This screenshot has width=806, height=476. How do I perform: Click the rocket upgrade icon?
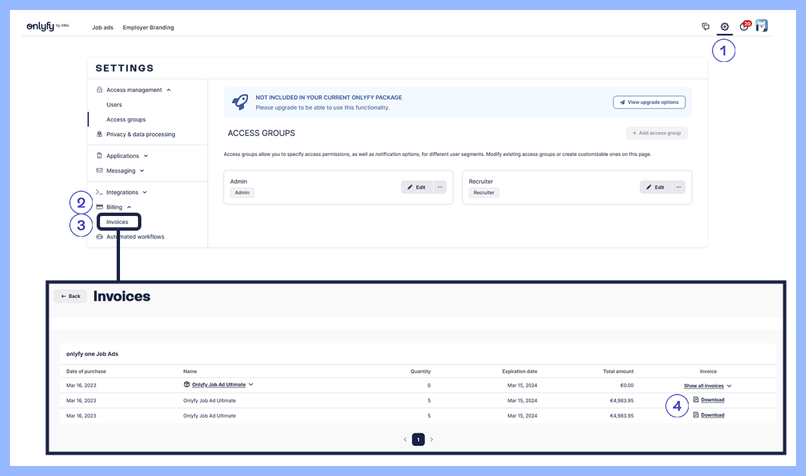(x=240, y=102)
